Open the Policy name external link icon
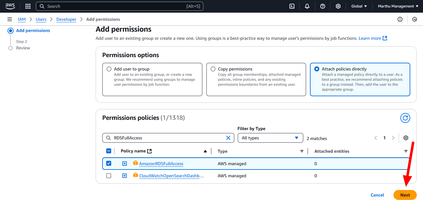 (x=149, y=151)
